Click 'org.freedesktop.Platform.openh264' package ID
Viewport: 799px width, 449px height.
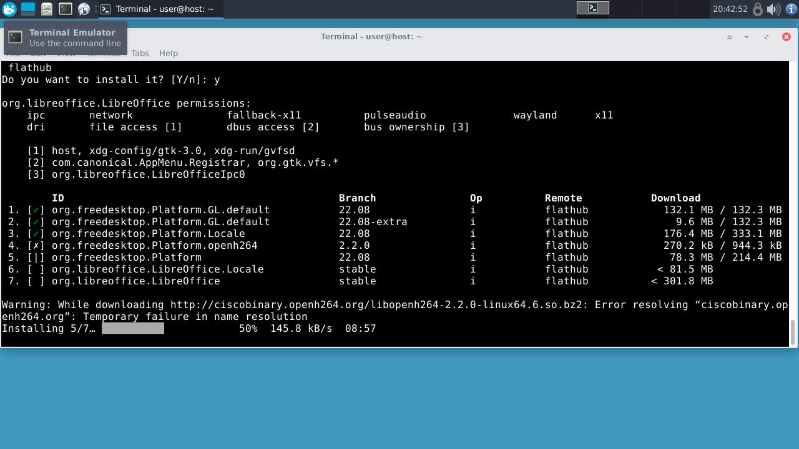click(155, 246)
